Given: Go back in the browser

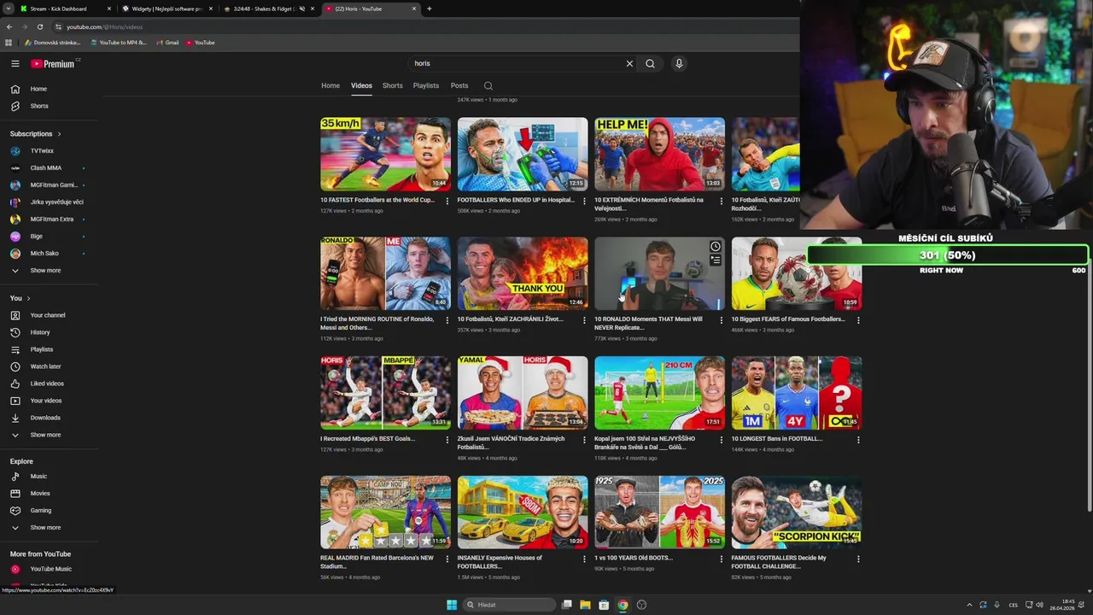Looking at the screenshot, I should coord(9,26).
